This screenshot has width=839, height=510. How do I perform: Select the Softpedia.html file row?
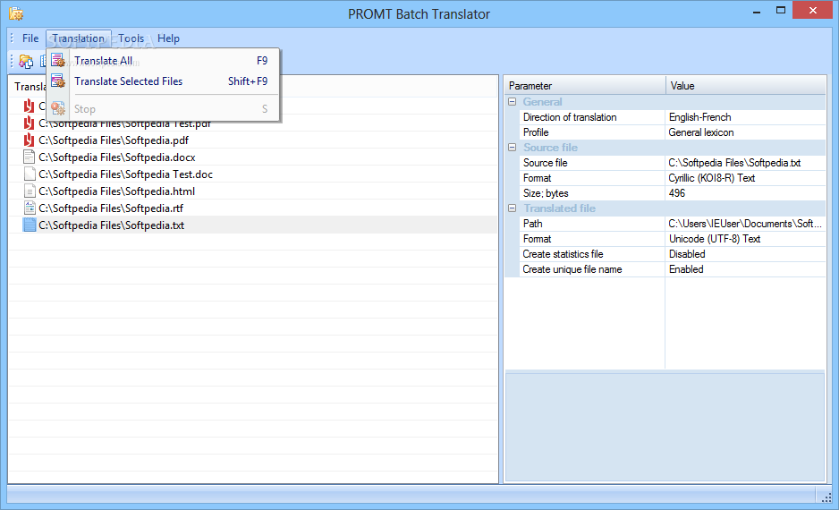[x=253, y=191]
